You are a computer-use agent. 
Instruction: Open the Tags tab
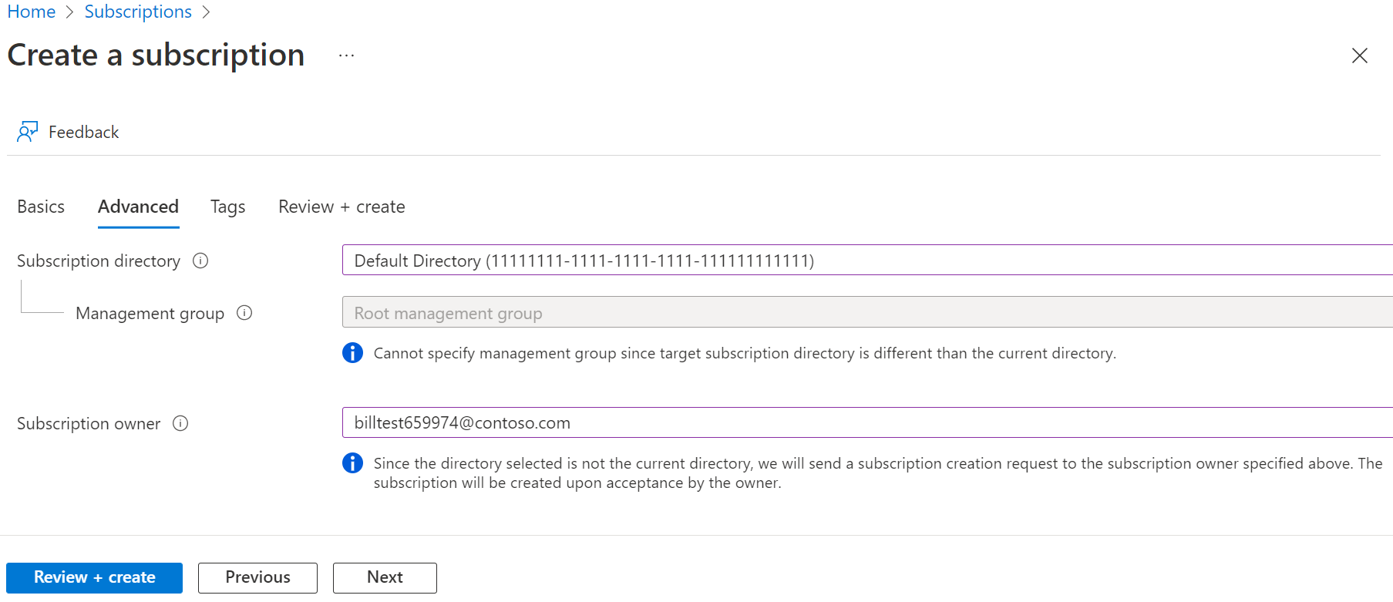click(227, 207)
